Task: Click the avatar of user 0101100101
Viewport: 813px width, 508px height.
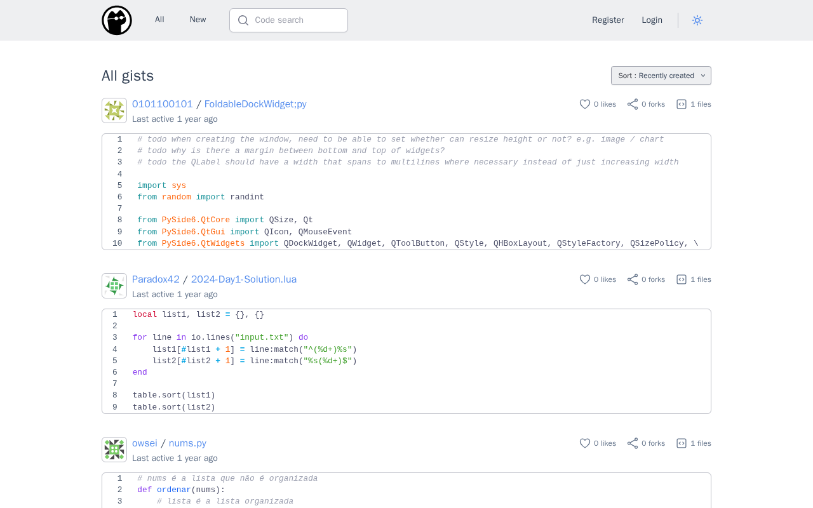Action: click(x=114, y=110)
